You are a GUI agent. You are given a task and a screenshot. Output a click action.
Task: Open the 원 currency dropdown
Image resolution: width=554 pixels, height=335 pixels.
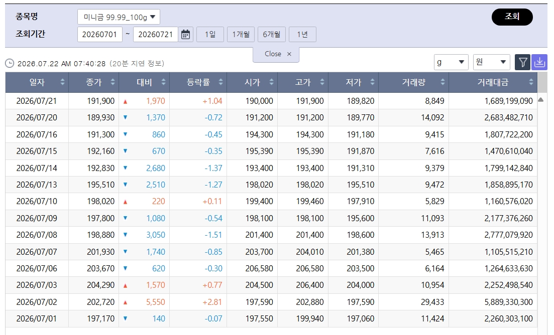point(491,62)
